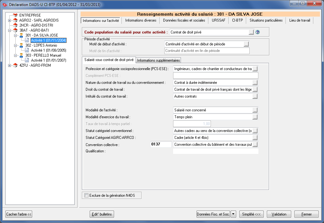This screenshot has width=324, height=223.
Task: Click the Convention collective code field 0137
Action: pyautogui.click(x=161, y=144)
